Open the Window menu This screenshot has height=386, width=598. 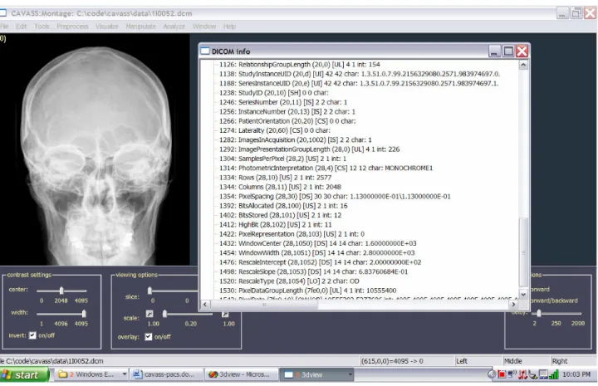pos(204,27)
